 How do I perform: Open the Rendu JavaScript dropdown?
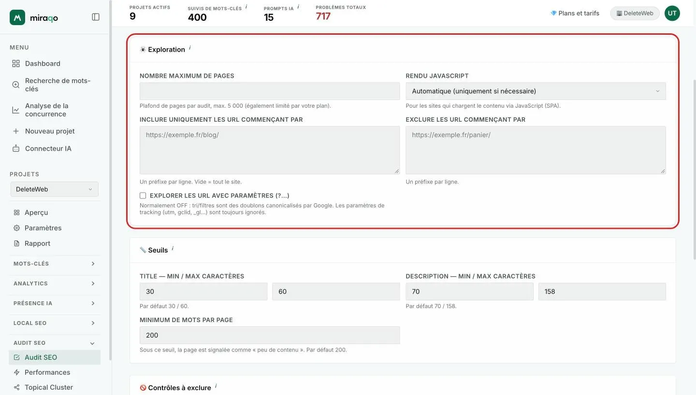[536, 91]
